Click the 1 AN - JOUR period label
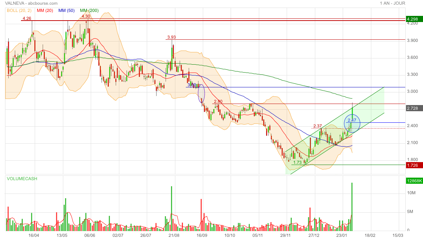The width and height of the screenshot is (423, 239). pos(393,3)
